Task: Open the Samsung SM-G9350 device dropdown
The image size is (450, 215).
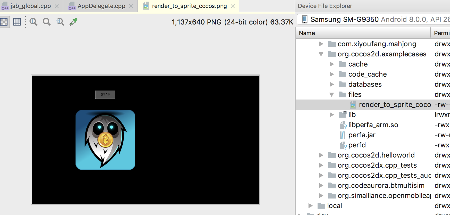Action: point(373,19)
